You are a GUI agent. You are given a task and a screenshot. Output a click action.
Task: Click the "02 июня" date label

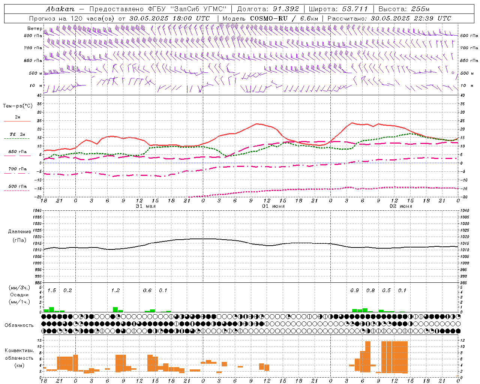pos(400,206)
